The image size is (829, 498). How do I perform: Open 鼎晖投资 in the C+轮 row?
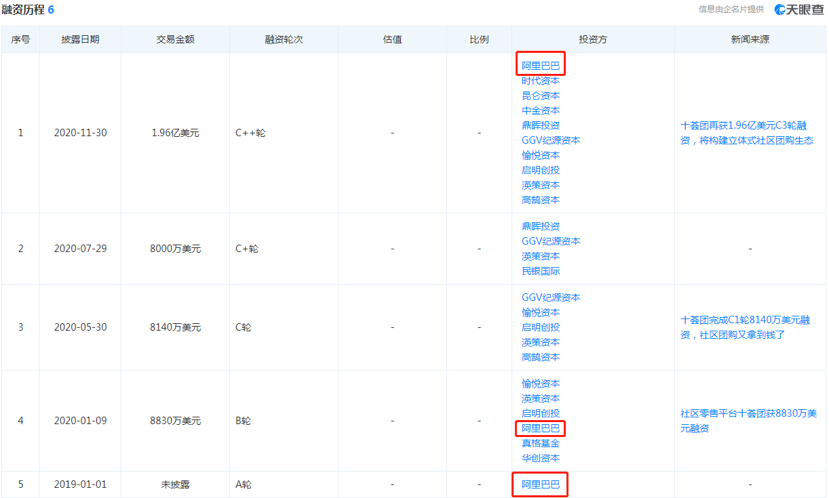tap(541, 226)
